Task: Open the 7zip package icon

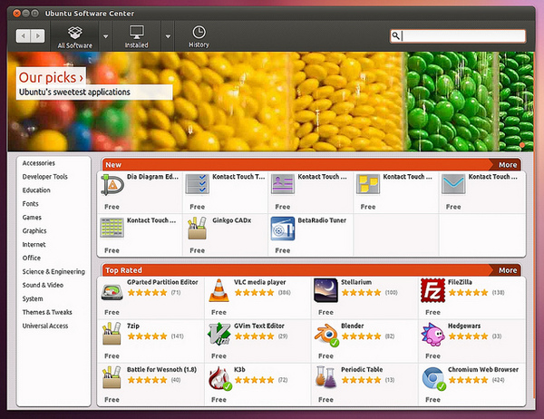Action: [112, 334]
